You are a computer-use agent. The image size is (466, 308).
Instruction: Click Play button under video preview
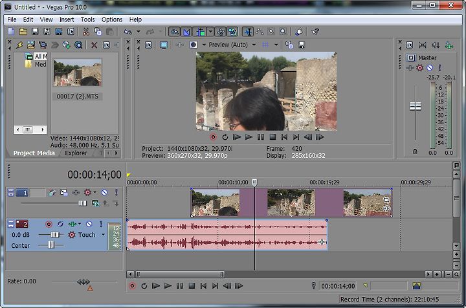[249, 137]
